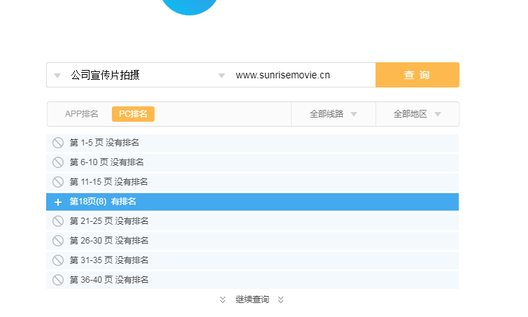The image size is (528, 317).
Task: Click the no-rank icon beside 第 11-15 页
Action: [58, 182]
